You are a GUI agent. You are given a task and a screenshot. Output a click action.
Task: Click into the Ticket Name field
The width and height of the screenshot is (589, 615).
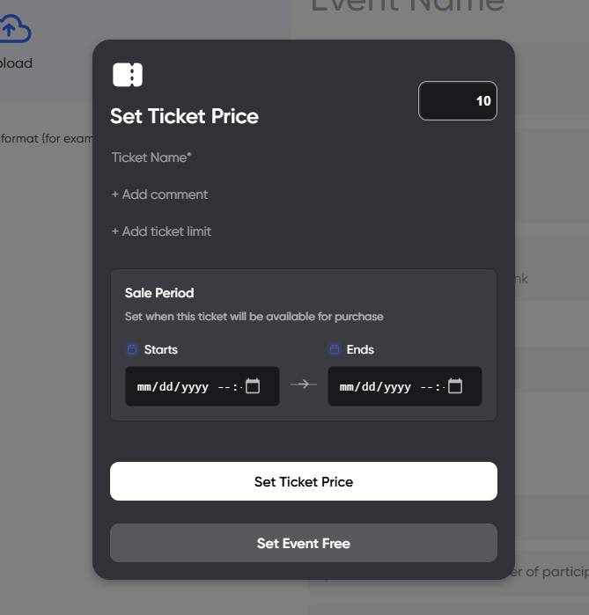[x=220, y=157]
